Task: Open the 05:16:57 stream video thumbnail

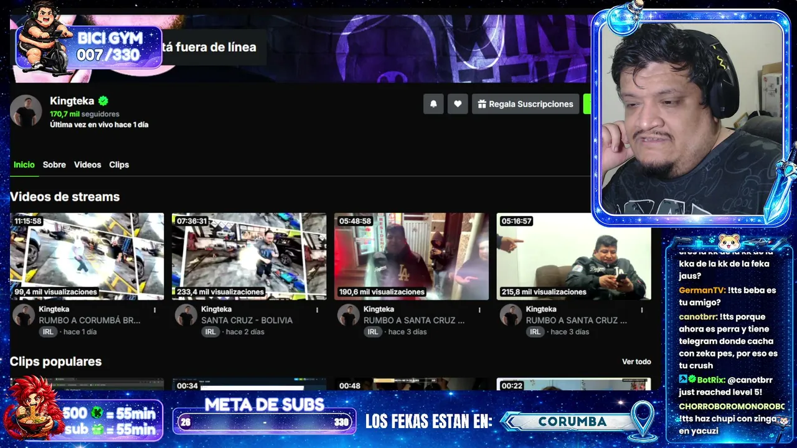Action: click(x=573, y=256)
